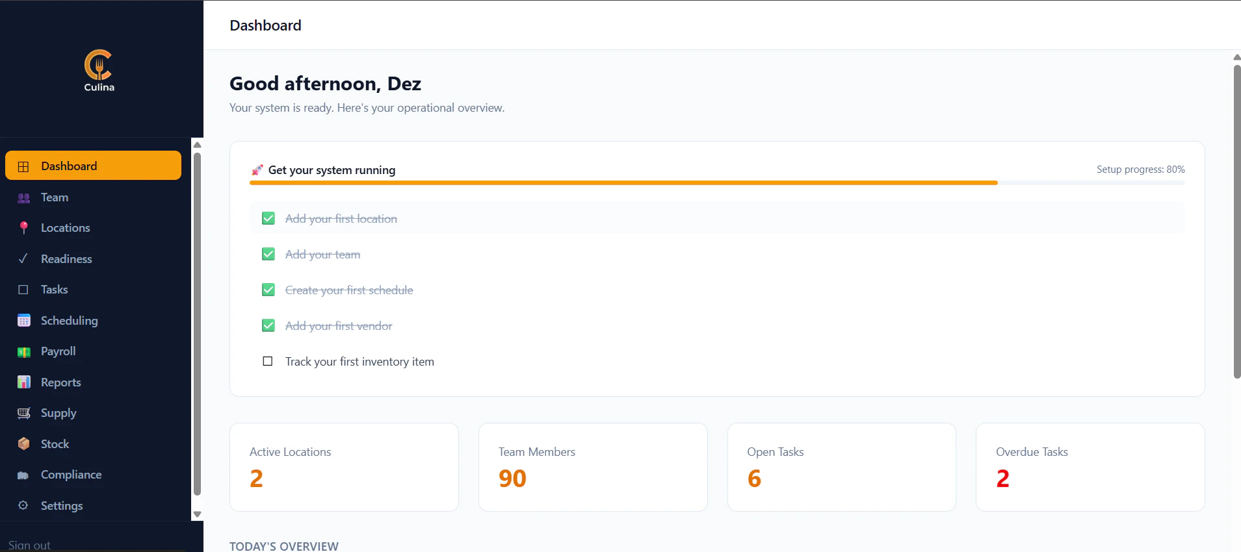The image size is (1241, 552).
Task: Toggle the Create your first schedule checkbox
Action: click(x=268, y=290)
